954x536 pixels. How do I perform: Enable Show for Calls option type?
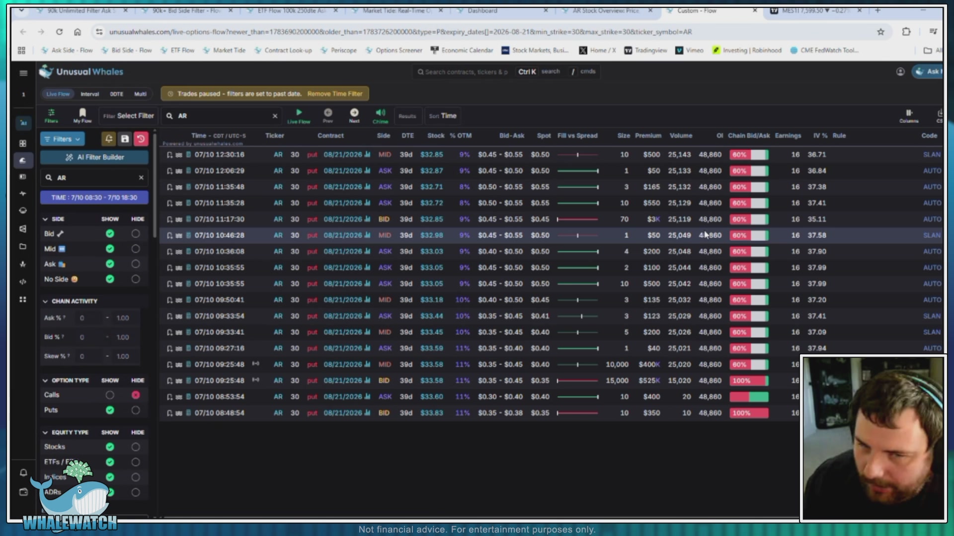pos(110,395)
